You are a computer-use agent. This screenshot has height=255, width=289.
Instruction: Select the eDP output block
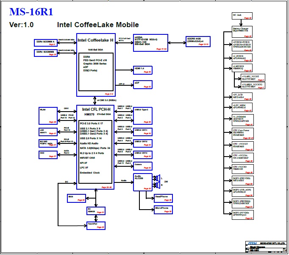[x=143, y=84]
